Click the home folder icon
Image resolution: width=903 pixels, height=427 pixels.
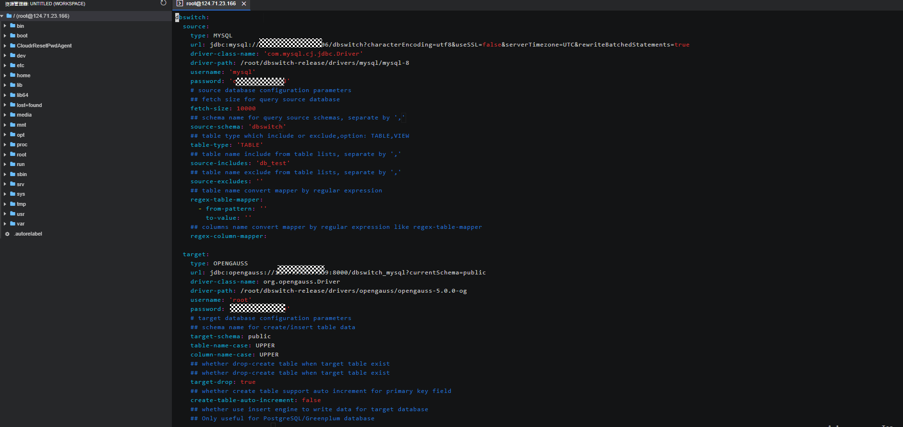12,75
